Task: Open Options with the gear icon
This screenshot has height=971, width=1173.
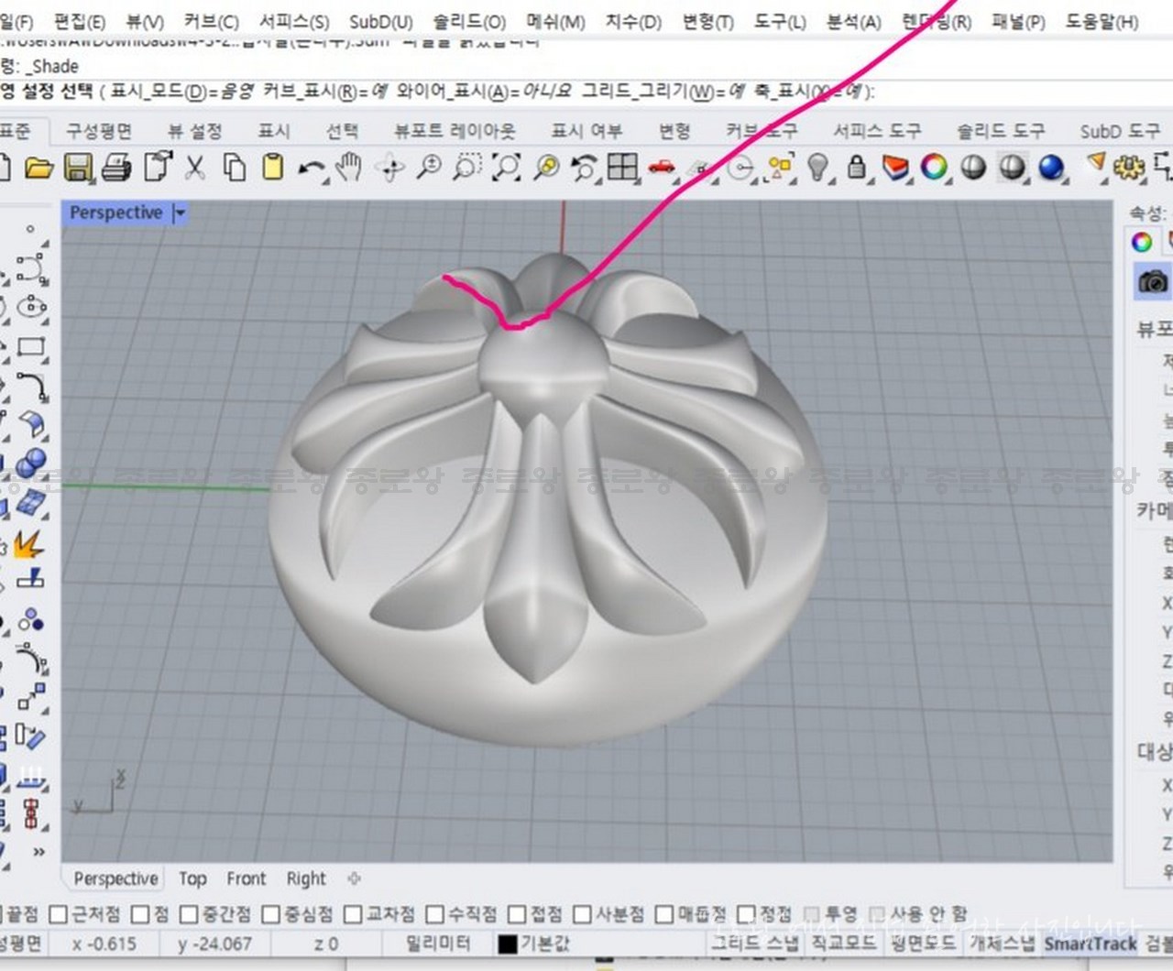Action: (x=1128, y=168)
